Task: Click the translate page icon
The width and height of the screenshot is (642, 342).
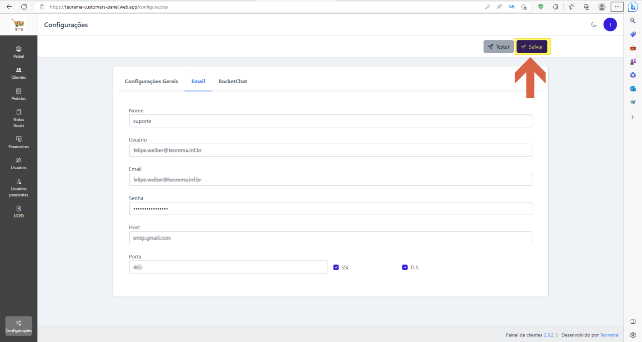Action: [x=512, y=7]
